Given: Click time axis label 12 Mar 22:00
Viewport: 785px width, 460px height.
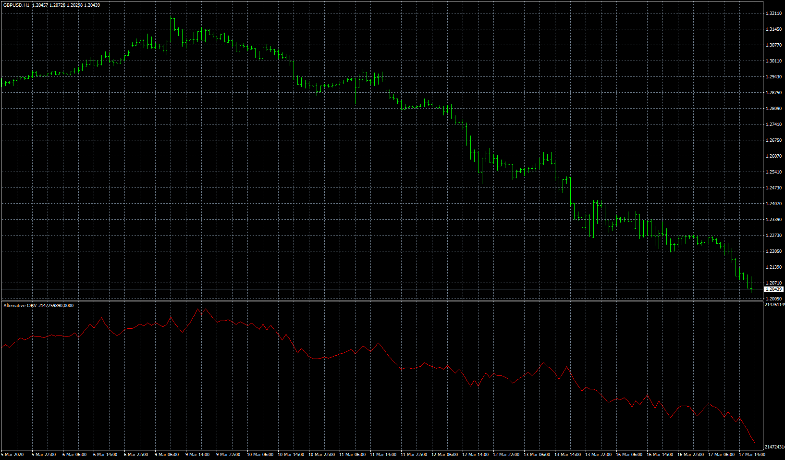Looking at the screenshot, I should click(x=506, y=455).
